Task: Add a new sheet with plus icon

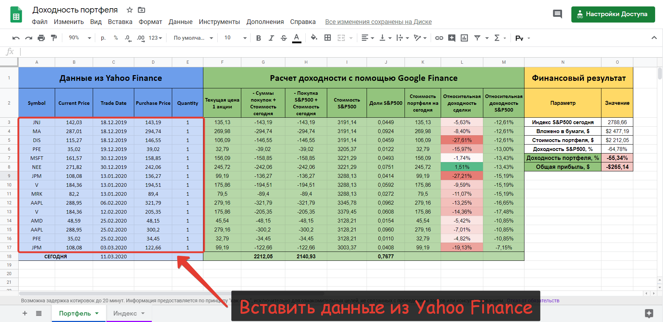Action: click(25, 313)
